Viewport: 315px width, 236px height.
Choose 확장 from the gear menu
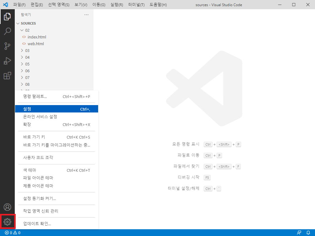[x=57, y=124]
